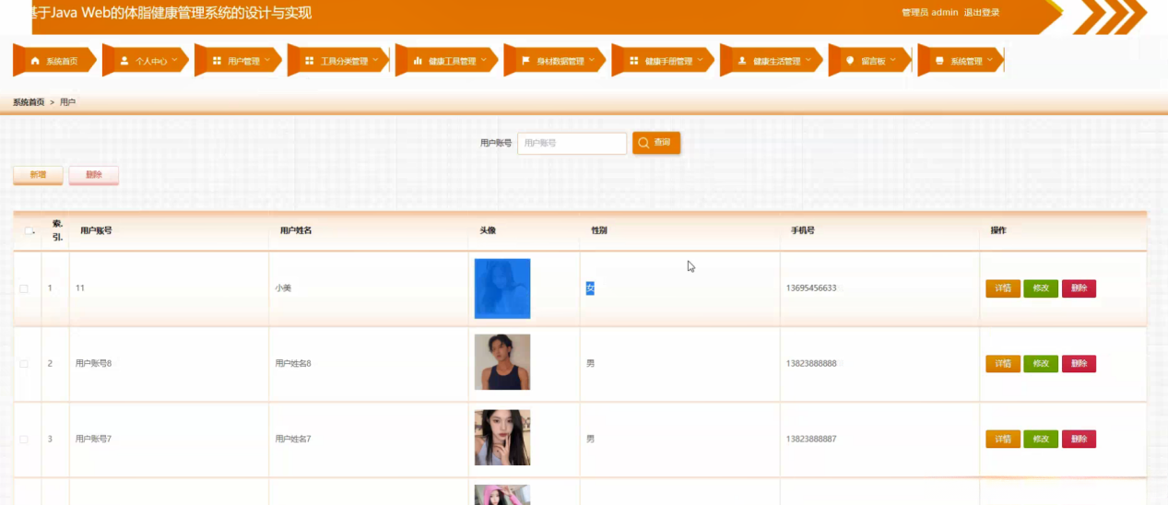Open the 留言板 menu label

tap(873, 62)
